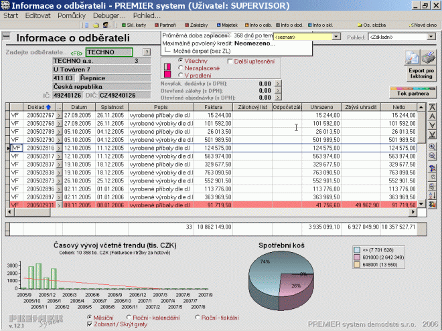Open Os. složka toolbar shortcut

click(372, 25)
